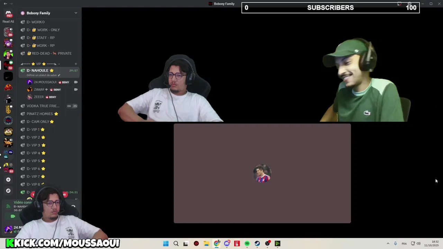The width and height of the screenshot is (443, 249).
Task: Open server folder with 22 badge
Action: tap(8, 167)
